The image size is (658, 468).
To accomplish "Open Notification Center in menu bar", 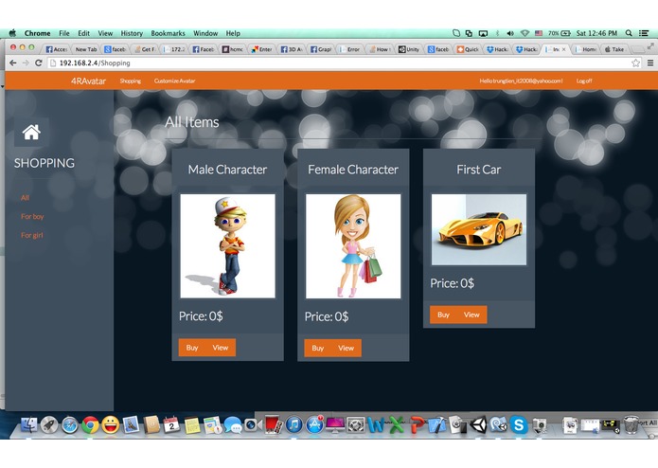I will 643,33.
